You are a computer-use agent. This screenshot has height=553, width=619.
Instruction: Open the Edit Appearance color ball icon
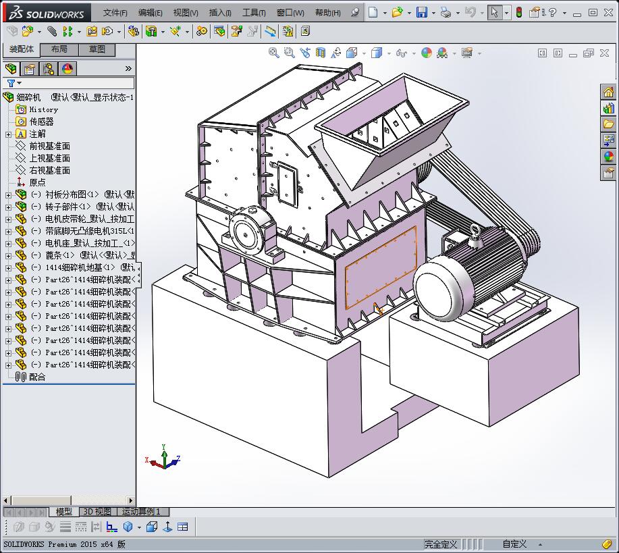click(x=426, y=53)
